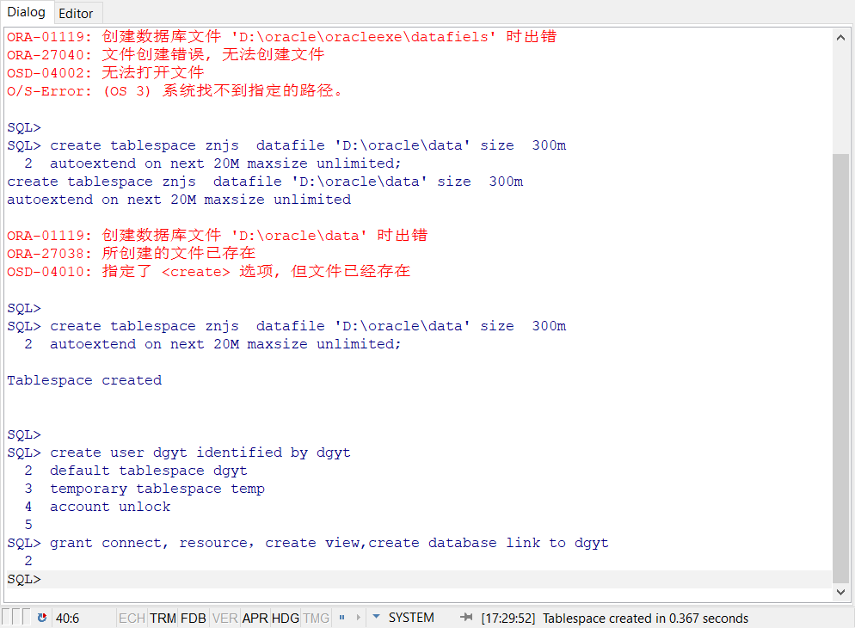Screen dimensions: 855x628
Task: Switch to the Dialog tab
Action: tap(26, 12)
